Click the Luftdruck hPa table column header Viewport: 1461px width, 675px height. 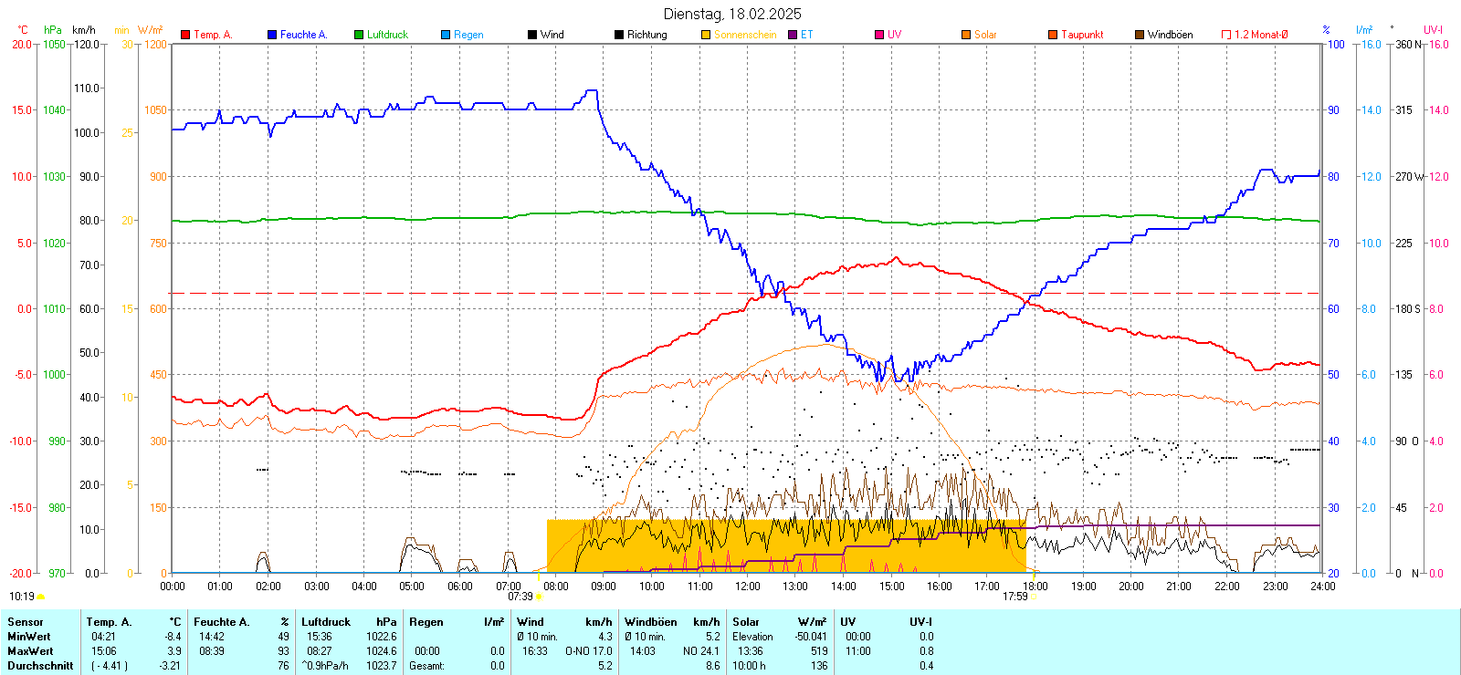point(349,622)
